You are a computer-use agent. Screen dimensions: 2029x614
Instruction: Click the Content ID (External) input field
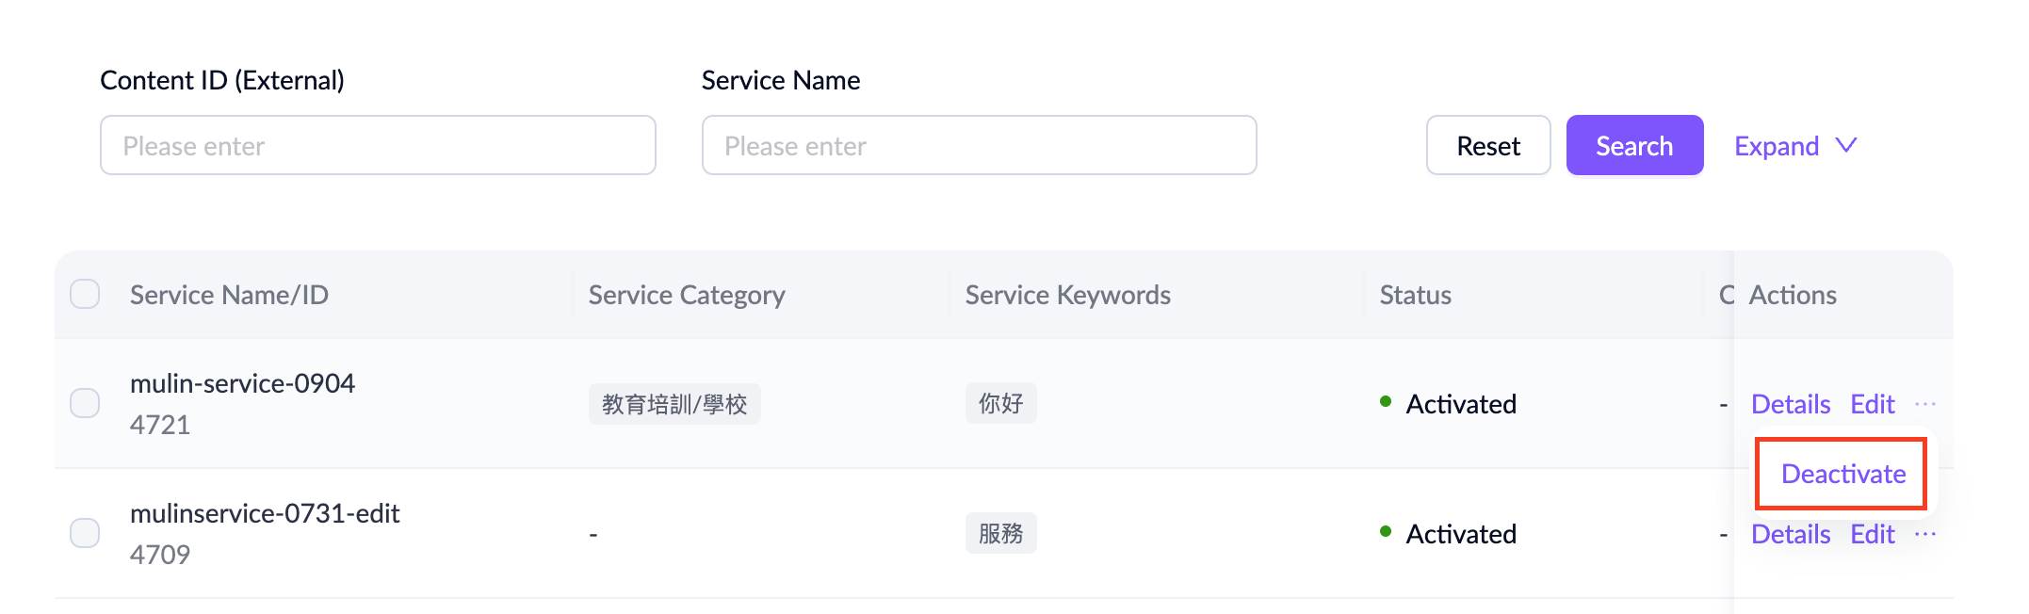[377, 145]
